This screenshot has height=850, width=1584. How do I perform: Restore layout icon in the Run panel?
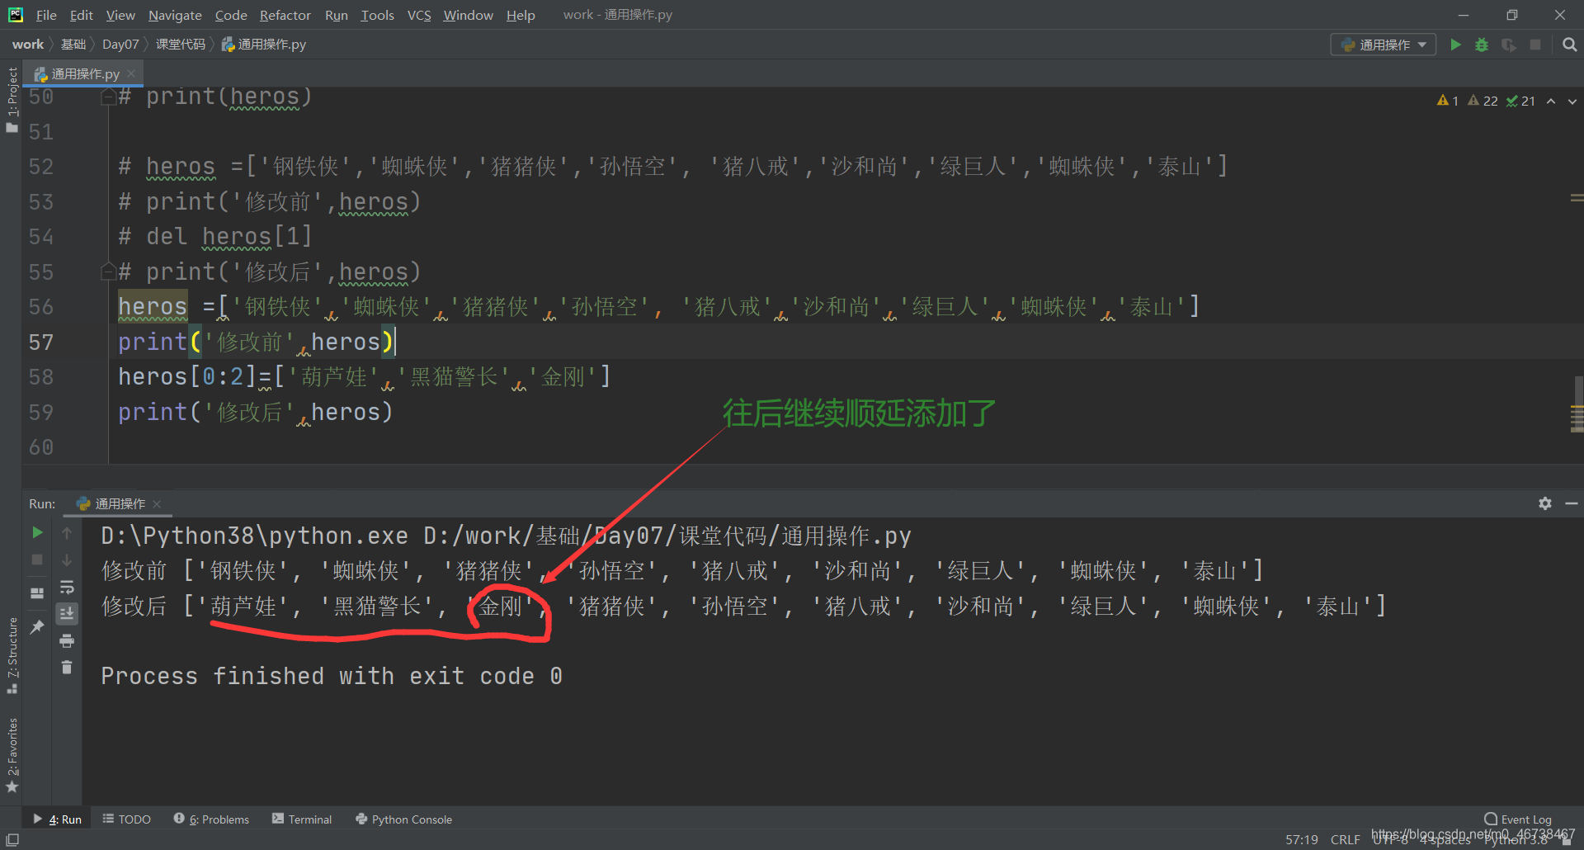(x=37, y=593)
